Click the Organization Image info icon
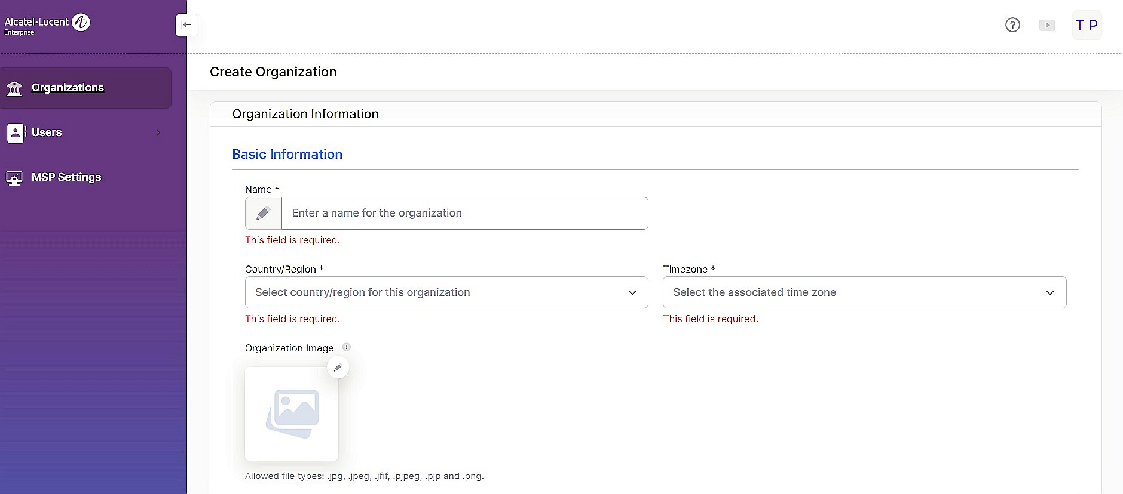1123x494 pixels. point(346,347)
